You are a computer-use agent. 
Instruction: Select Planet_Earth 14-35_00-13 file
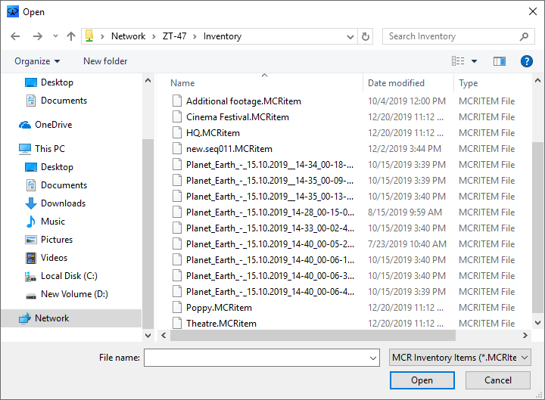(x=269, y=197)
